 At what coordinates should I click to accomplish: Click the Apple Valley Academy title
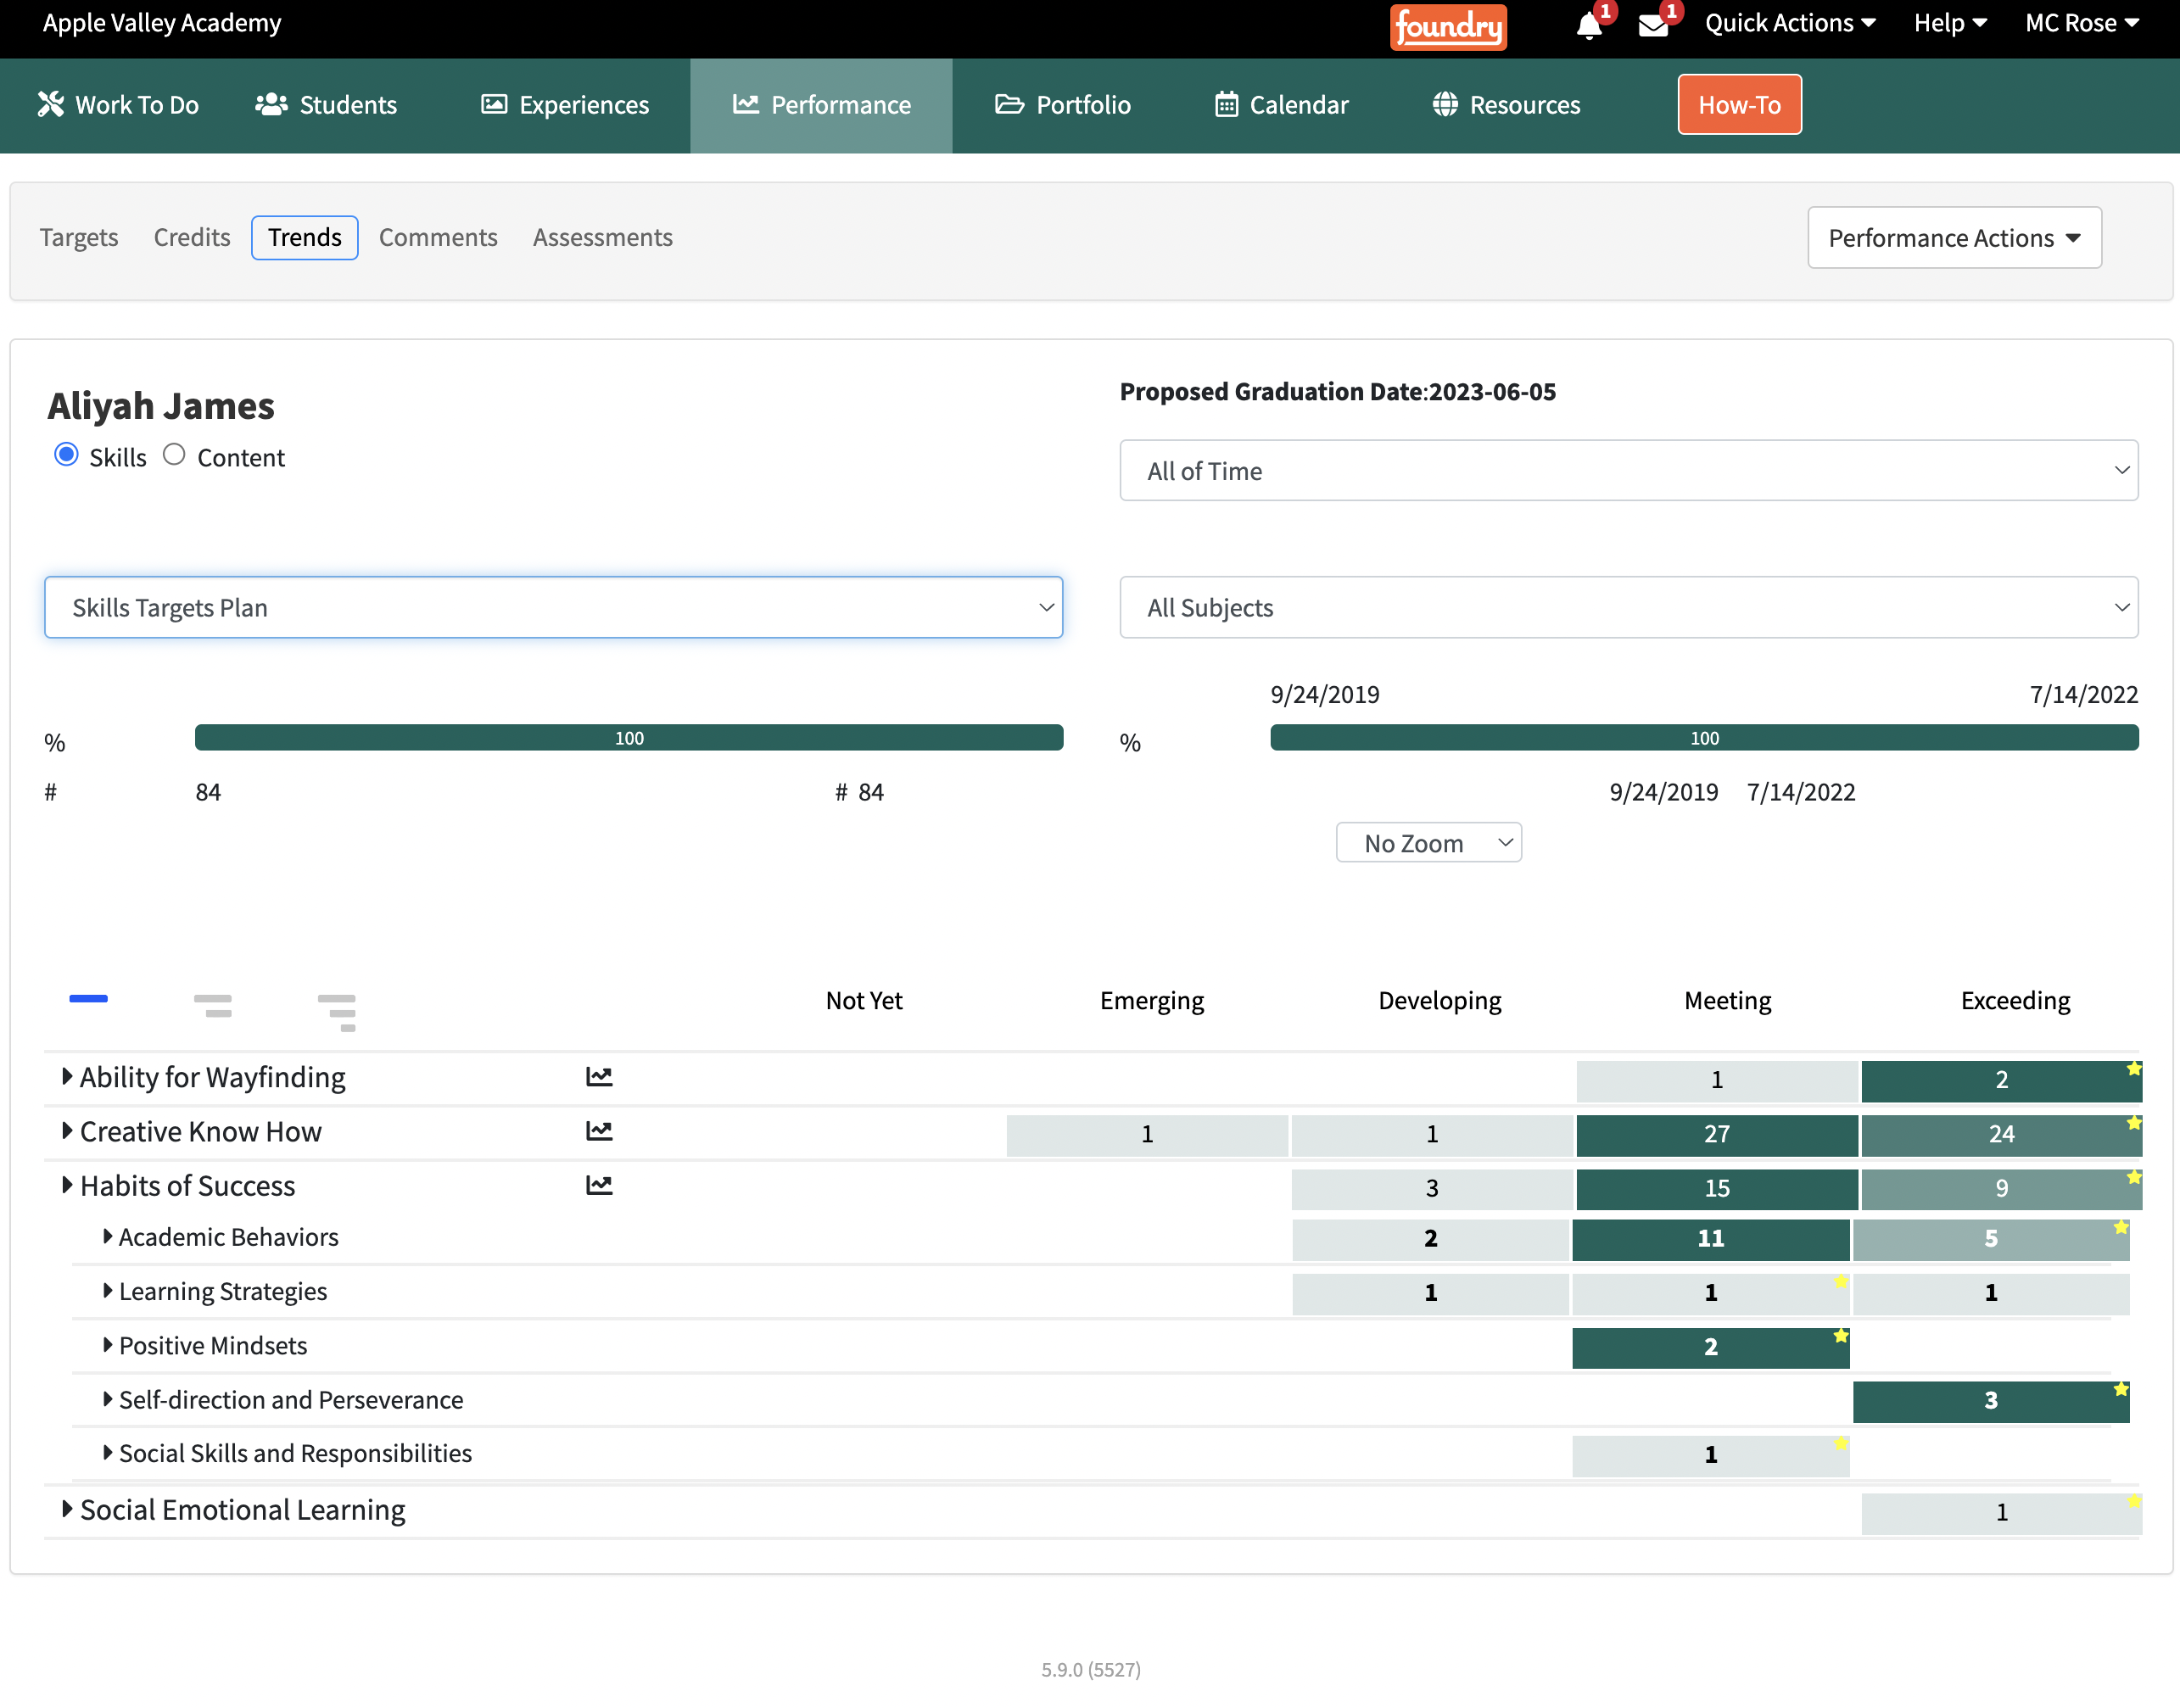[x=162, y=23]
